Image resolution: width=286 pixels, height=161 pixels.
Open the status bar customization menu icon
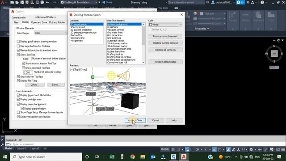click(x=283, y=149)
